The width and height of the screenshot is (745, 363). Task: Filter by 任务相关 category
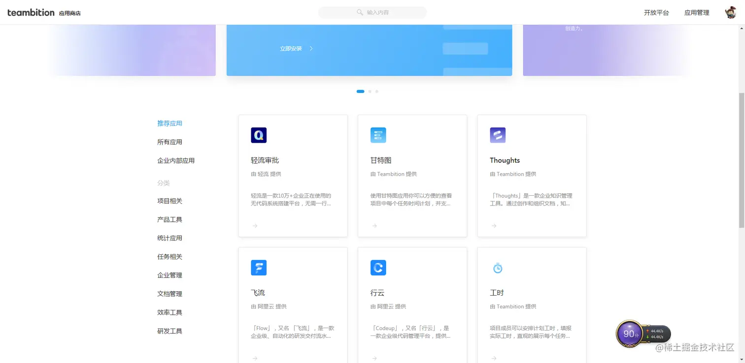[169, 257]
